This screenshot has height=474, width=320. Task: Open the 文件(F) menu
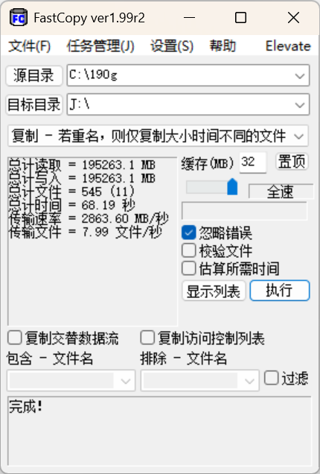(x=29, y=46)
